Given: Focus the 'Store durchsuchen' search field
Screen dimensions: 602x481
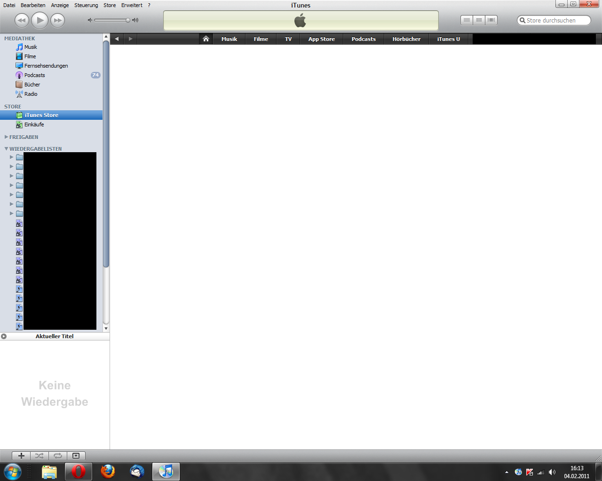Looking at the screenshot, I should point(554,20).
